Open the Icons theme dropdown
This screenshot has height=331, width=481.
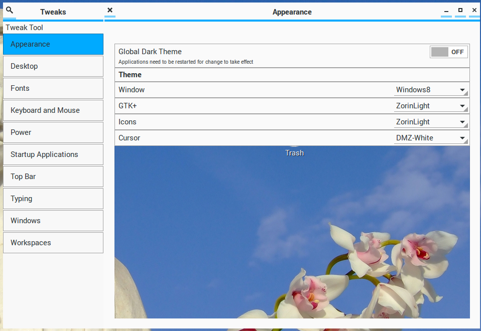pos(431,122)
